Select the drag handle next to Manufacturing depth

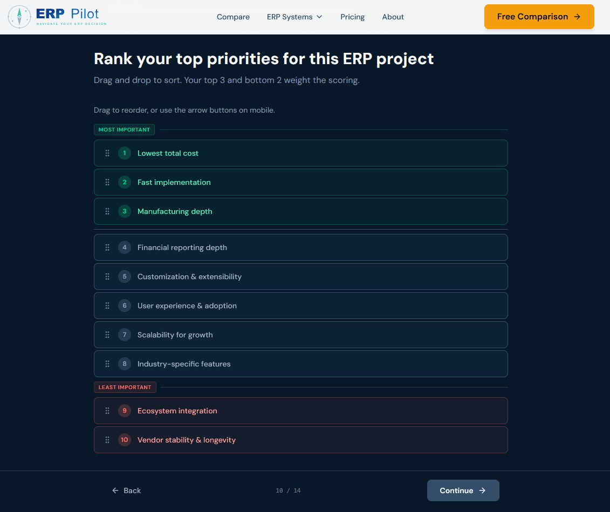(x=107, y=211)
